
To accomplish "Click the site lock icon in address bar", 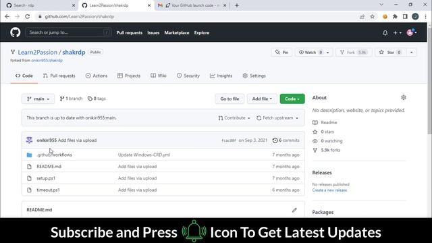I will point(40,16).
